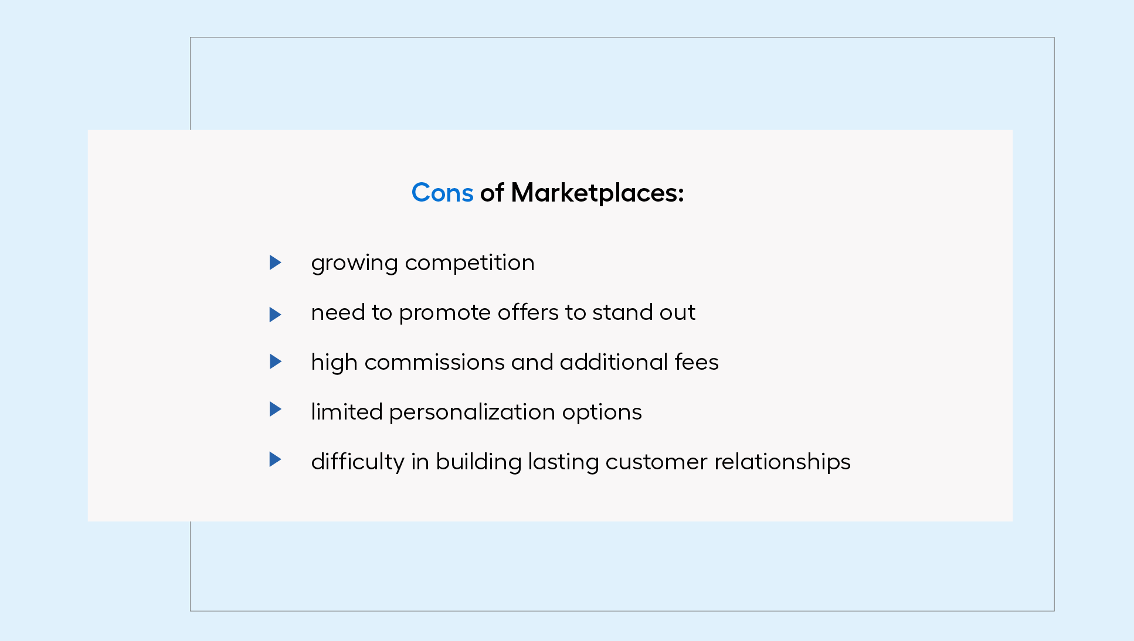Click the word promote in second bullet
Image resolution: width=1134 pixels, height=641 pixels.
coord(444,313)
